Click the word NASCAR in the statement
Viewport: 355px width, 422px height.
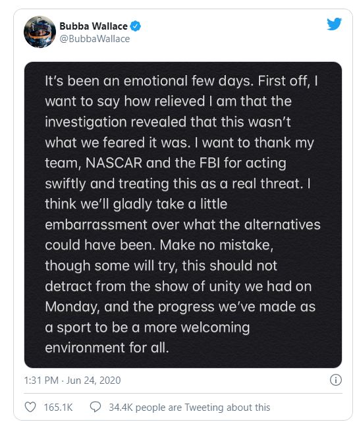[114, 163]
